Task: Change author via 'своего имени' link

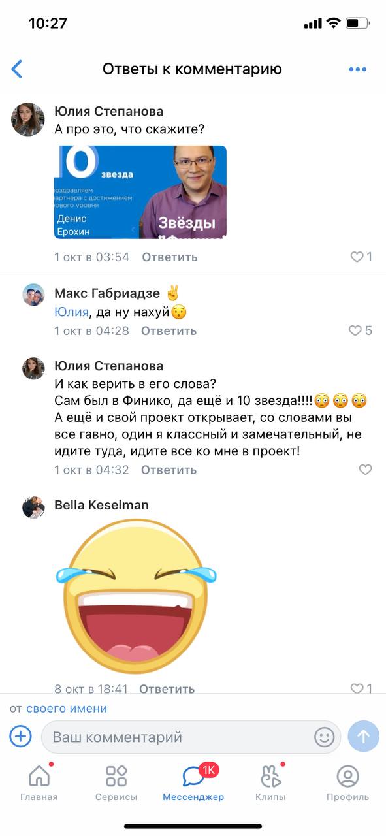Action: pos(67,709)
